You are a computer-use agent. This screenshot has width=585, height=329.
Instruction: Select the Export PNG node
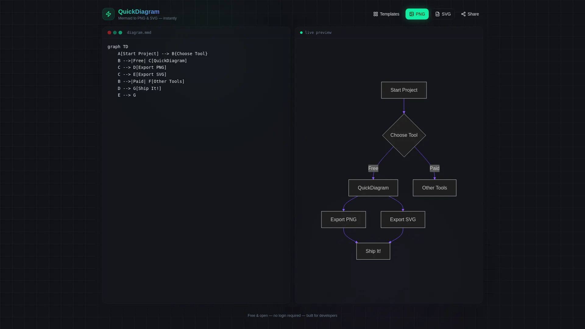click(x=343, y=220)
